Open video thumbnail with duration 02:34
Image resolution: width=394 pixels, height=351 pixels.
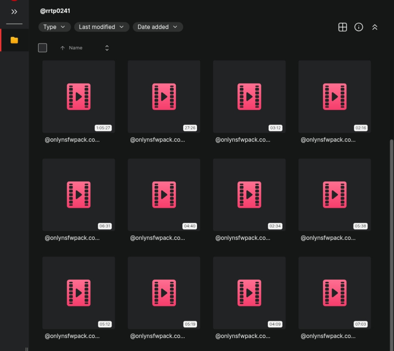(x=249, y=195)
